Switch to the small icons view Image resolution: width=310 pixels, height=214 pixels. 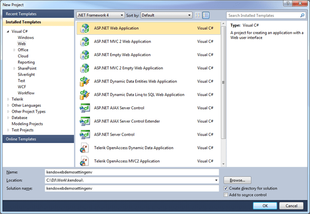(x=198, y=15)
